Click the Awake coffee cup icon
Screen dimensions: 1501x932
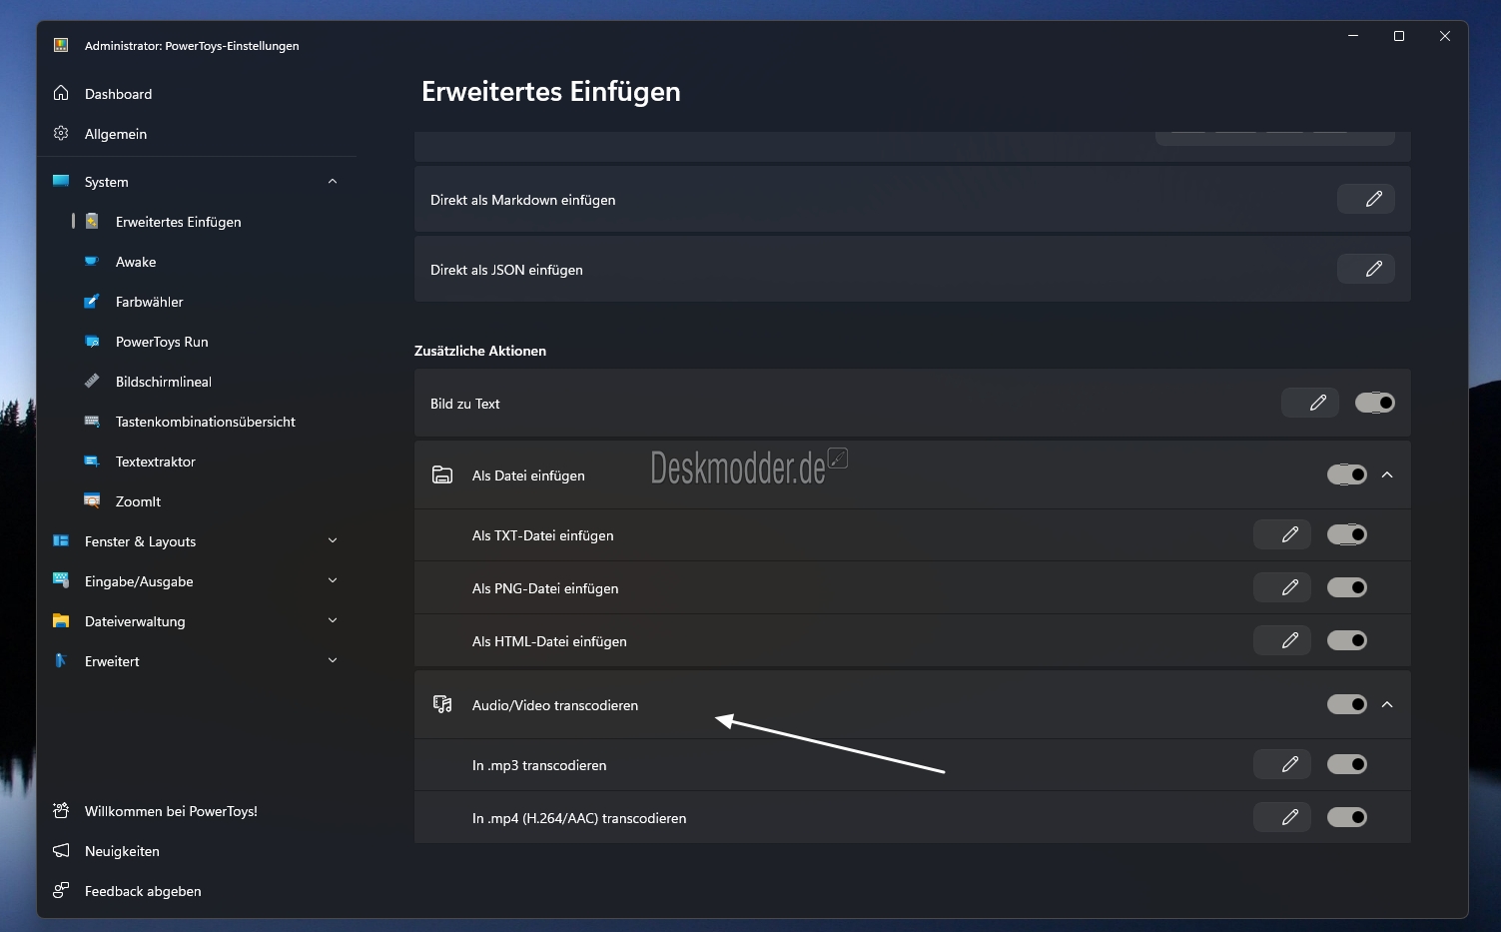coord(92,261)
